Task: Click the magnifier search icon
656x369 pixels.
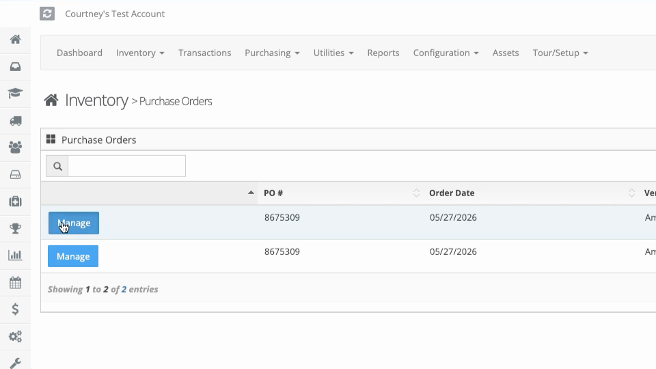Action: (x=57, y=166)
